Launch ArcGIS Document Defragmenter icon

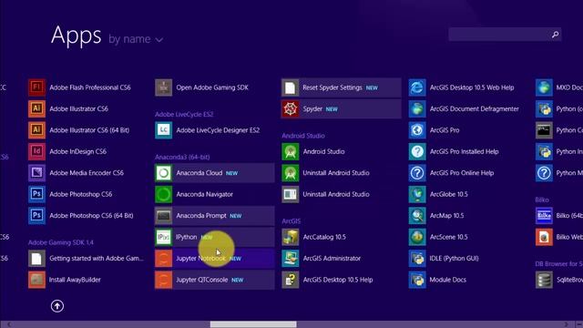(417, 108)
